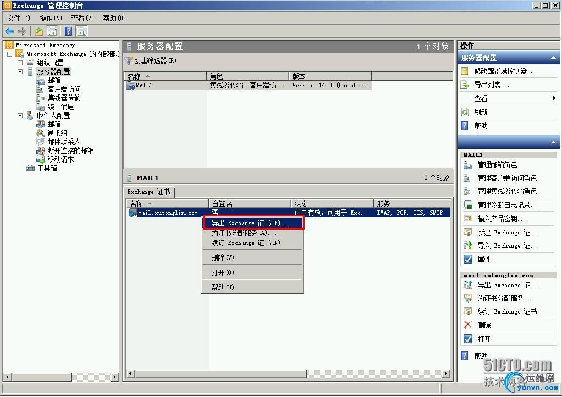The height and width of the screenshot is (397, 562).
Task: Sort certificates by 自签名 column header
Action: [250, 203]
